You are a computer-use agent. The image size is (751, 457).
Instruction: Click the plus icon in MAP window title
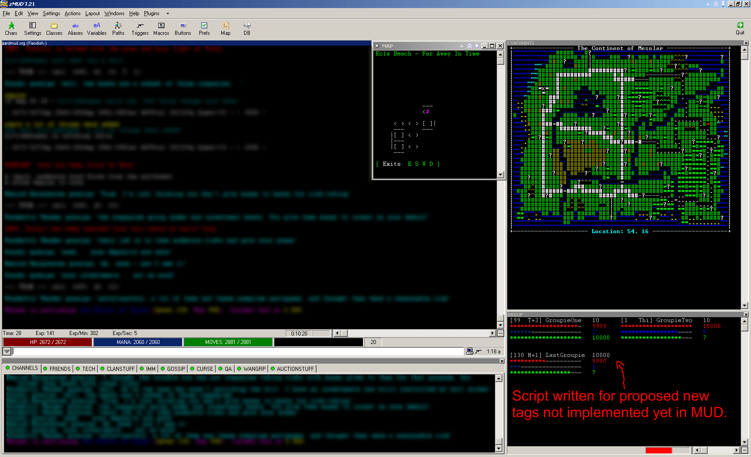point(461,46)
